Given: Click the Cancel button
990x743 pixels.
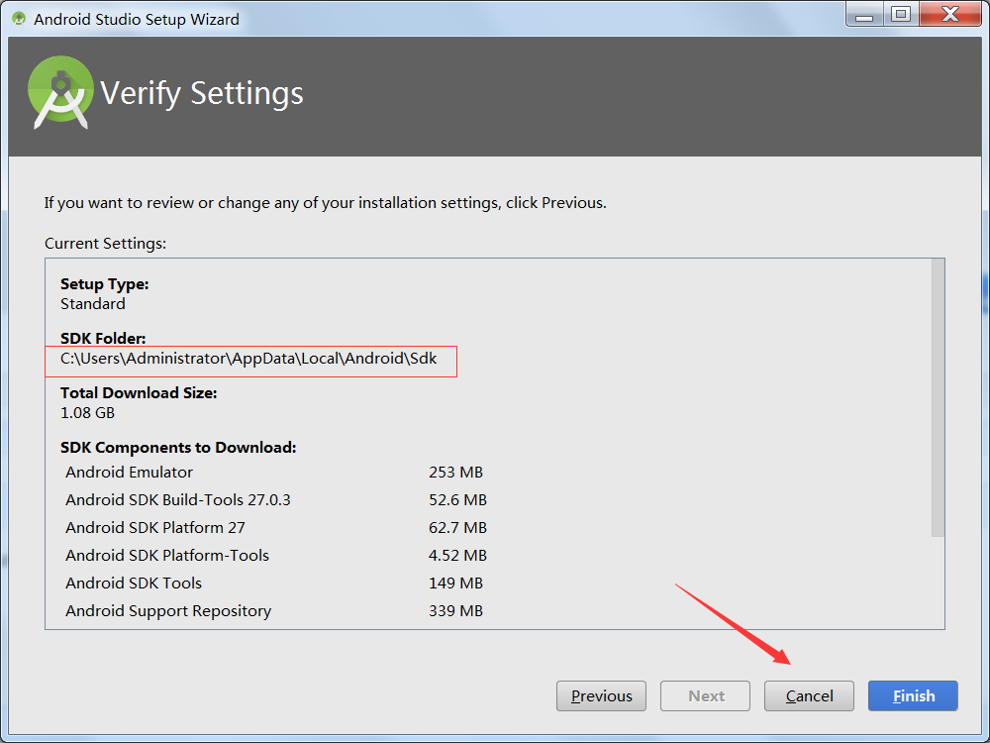Looking at the screenshot, I should [x=809, y=695].
